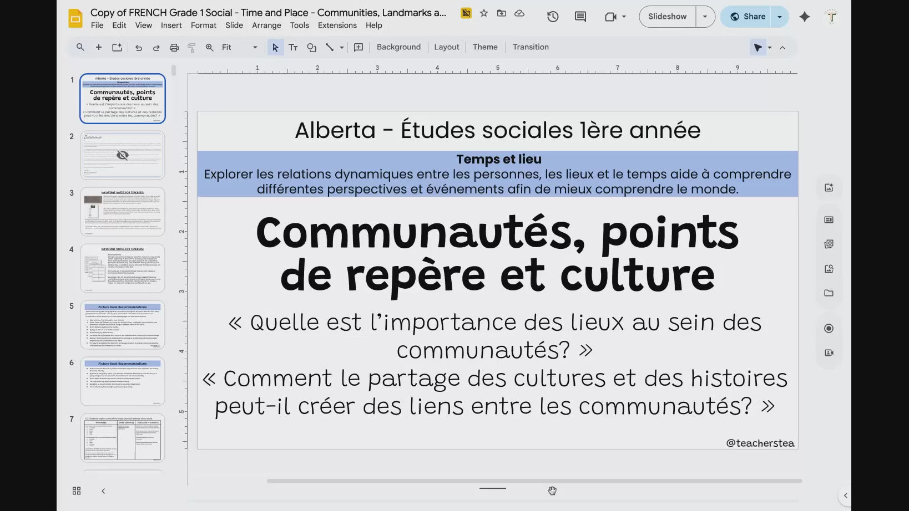
Task: Star this presentation
Action: [x=484, y=13]
